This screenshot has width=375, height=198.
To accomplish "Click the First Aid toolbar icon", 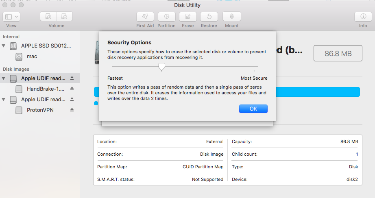I will tap(145, 17).
